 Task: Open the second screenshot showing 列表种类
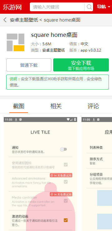(97, 174)
